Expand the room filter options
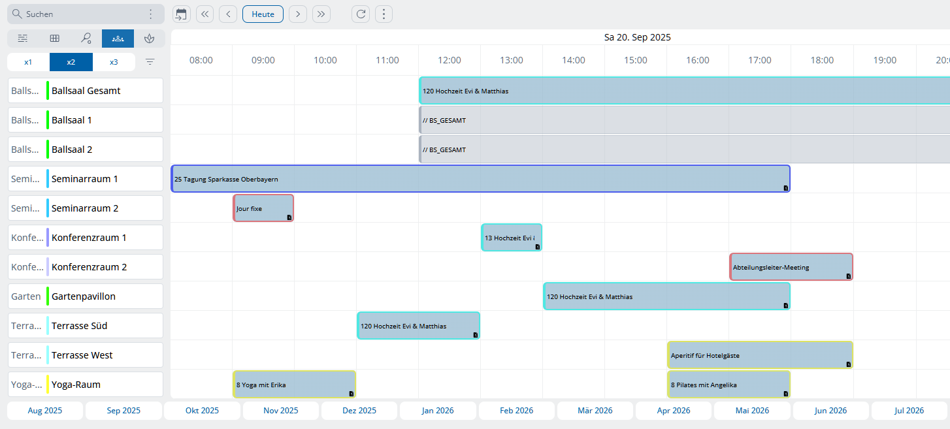 [x=150, y=62]
